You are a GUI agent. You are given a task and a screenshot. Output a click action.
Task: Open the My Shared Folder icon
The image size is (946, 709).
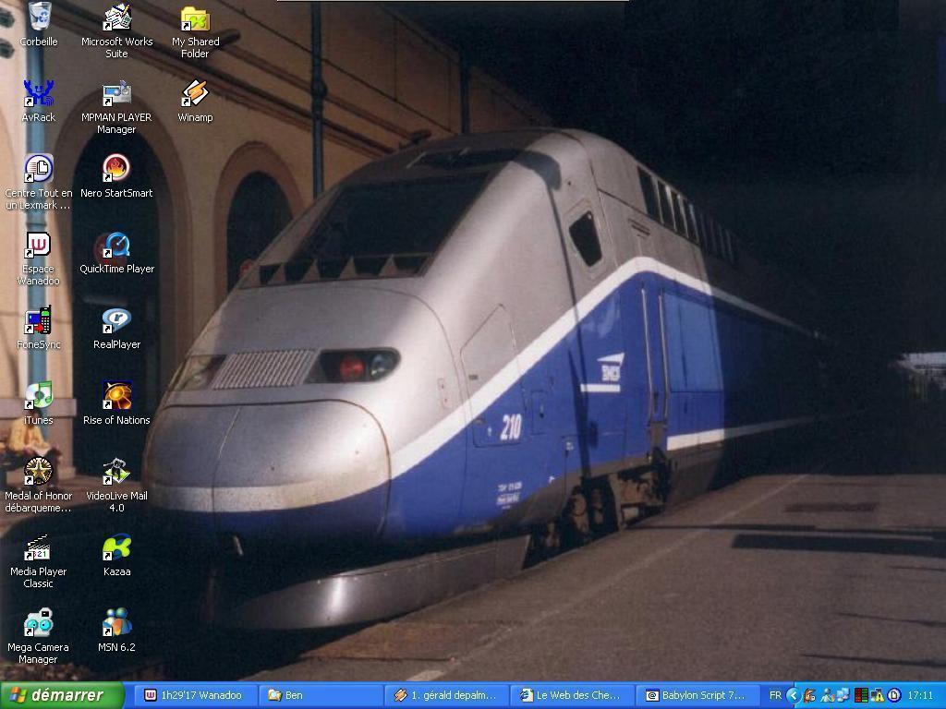pyautogui.click(x=195, y=19)
